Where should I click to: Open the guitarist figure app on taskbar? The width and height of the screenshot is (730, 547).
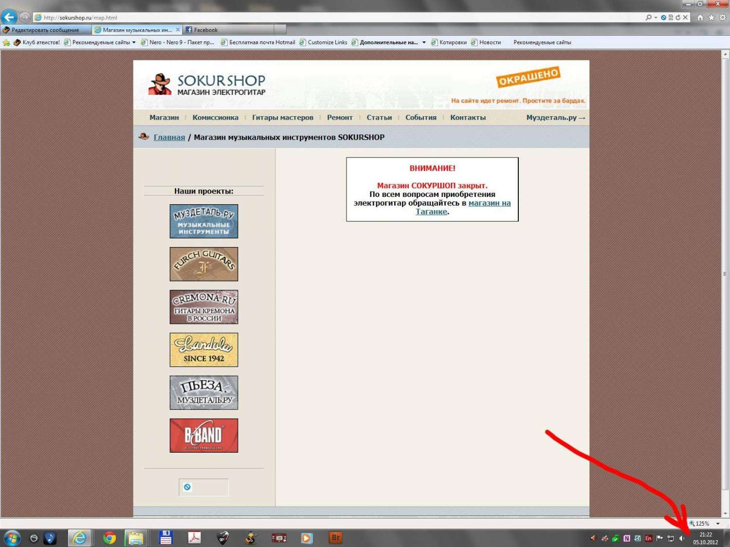251,538
